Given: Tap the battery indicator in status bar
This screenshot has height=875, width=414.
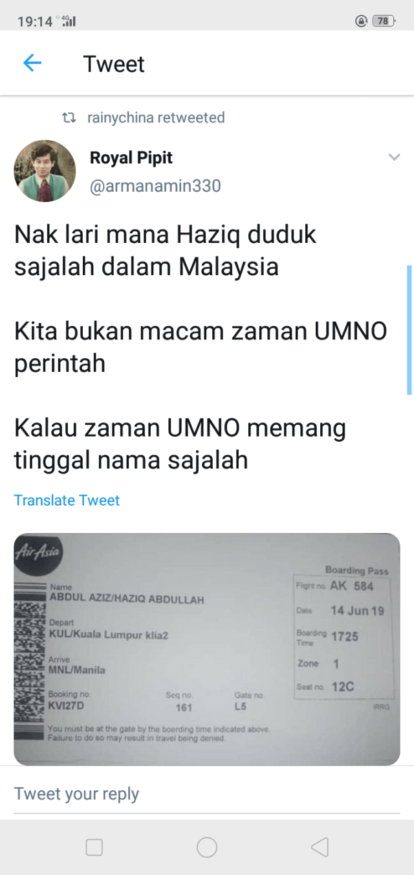Looking at the screenshot, I should pyautogui.click(x=383, y=21).
